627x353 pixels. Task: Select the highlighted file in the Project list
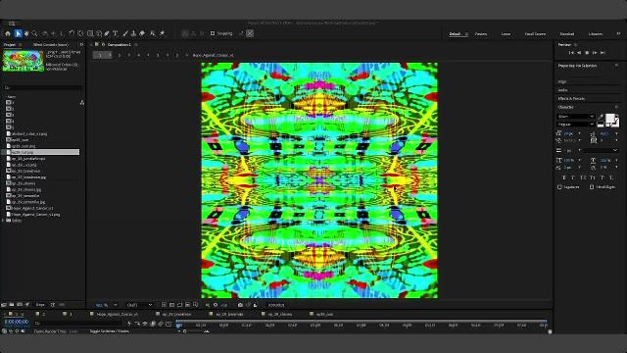point(41,152)
